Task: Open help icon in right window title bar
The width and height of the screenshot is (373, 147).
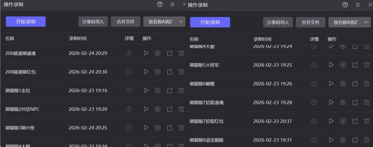Action: pos(345,5)
